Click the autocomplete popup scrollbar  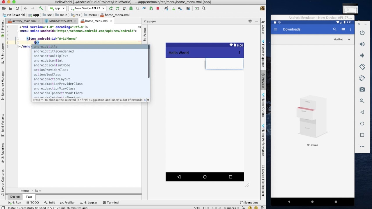coord(149,62)
